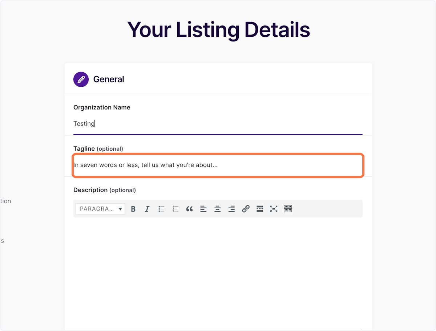Viewport: 436px width, 331px height.
Task: Focus the Organization Name field containing Testing
Action: coord(218,124)
